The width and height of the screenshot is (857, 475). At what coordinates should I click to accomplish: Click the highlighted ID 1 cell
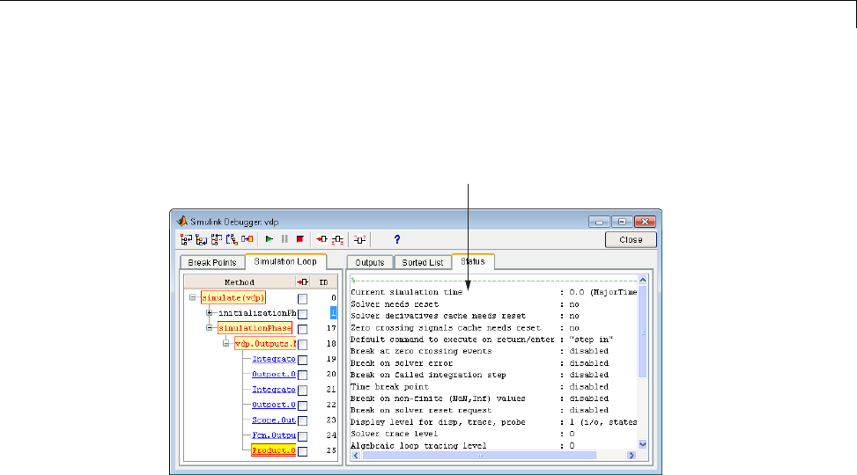[333, 313]
